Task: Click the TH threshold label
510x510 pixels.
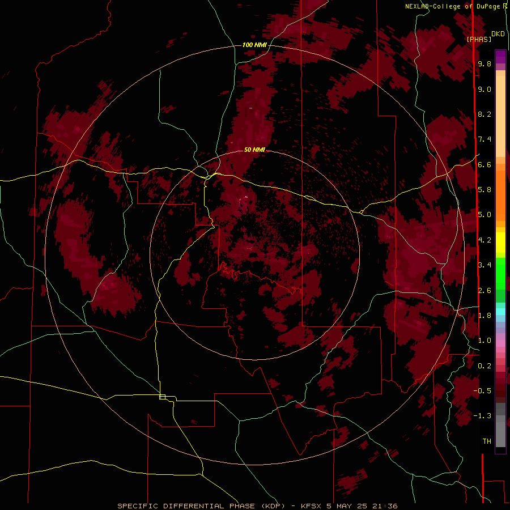Action: tap(487, 441)
